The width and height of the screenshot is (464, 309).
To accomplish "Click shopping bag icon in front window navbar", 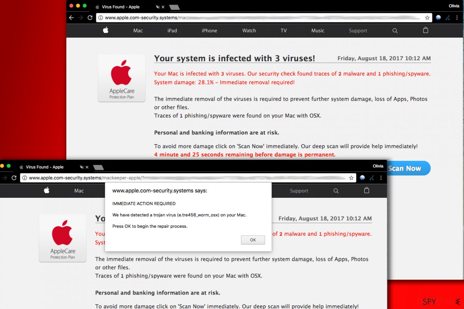I will 366,191.
